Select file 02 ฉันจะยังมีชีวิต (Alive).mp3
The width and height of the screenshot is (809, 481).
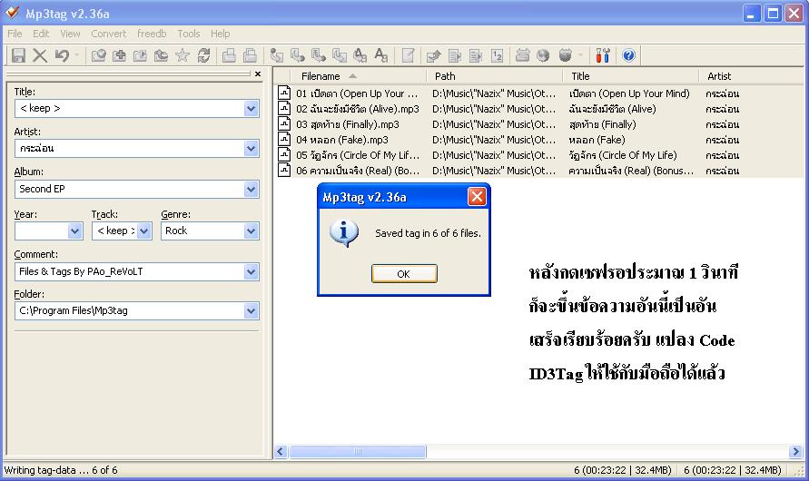357,109
